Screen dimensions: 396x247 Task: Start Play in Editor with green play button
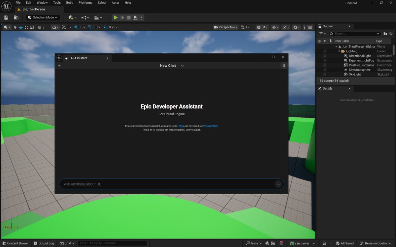(115, 17)
